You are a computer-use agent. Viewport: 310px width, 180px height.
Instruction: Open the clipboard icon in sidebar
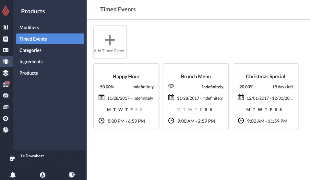[6, 39]
